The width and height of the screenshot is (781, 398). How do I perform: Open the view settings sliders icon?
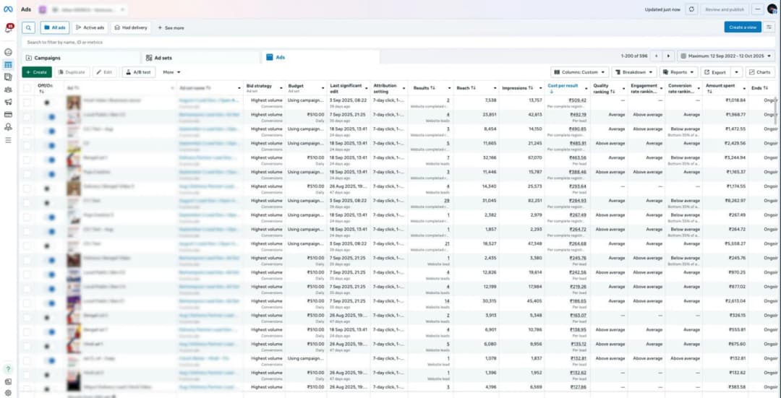(x=770, y=27)
